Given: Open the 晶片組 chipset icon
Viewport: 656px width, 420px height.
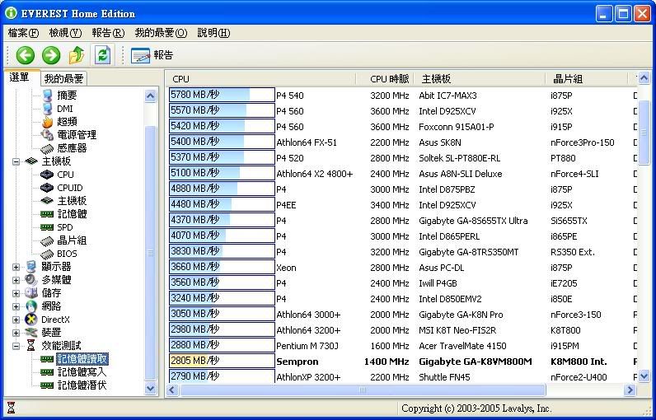Looking at the screenshot, I should pyautogui.click(x=47, y=240).
